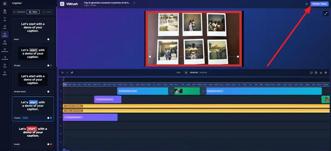This screenshot has width=331, height=151.
Task: Render the video
Action: tap(319, 4)
